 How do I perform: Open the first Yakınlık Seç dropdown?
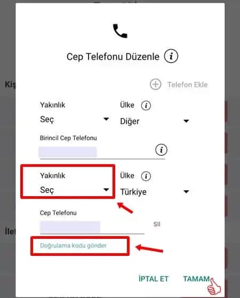[x=75, y=119]
